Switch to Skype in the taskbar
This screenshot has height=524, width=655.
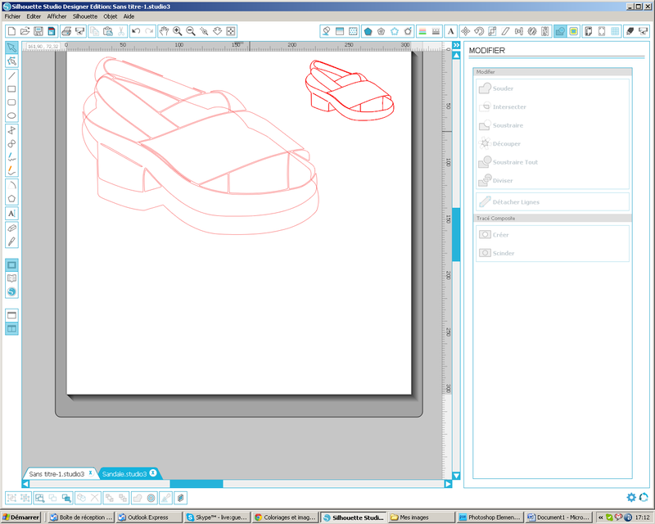click(217, 517)
